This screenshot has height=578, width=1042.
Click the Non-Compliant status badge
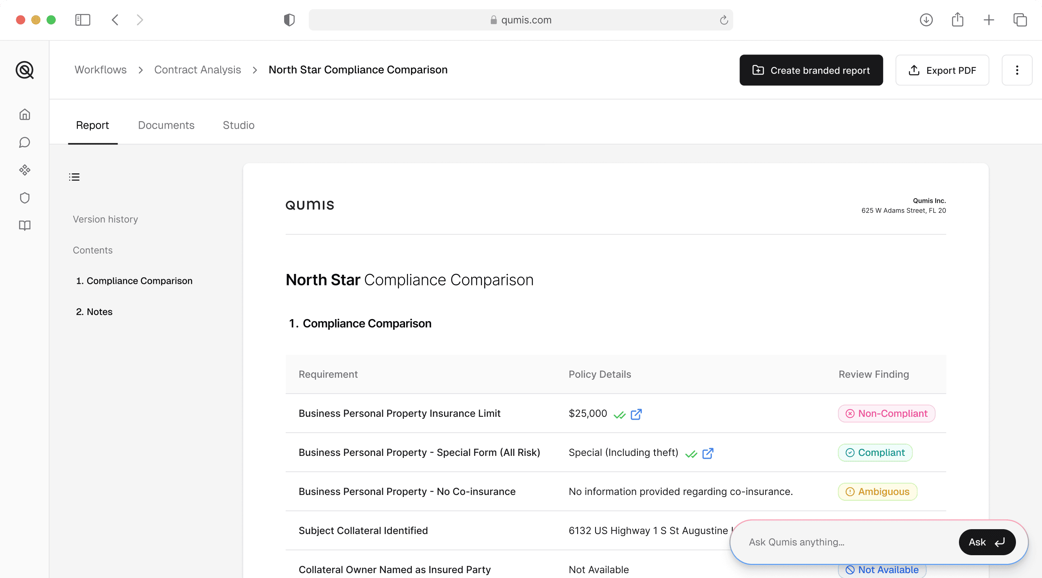pos(887,414)
